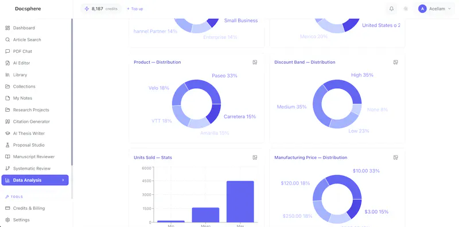This screenshot has height=227, width=459.
Task: Click the Docsphere logo text
Action: [x=28, y=9]
